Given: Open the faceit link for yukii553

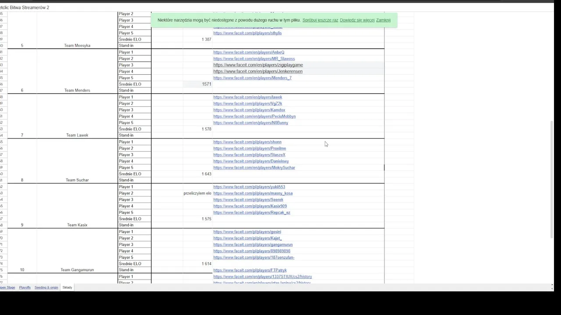Looking at the screenshot, I should (249, 187).
